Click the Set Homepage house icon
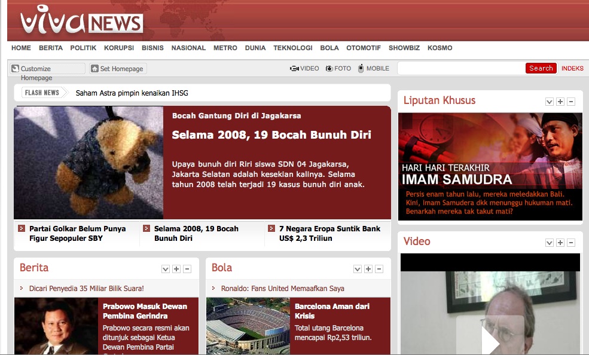The image size is (589, 355). pyautogui.click(x=94, y=69)
